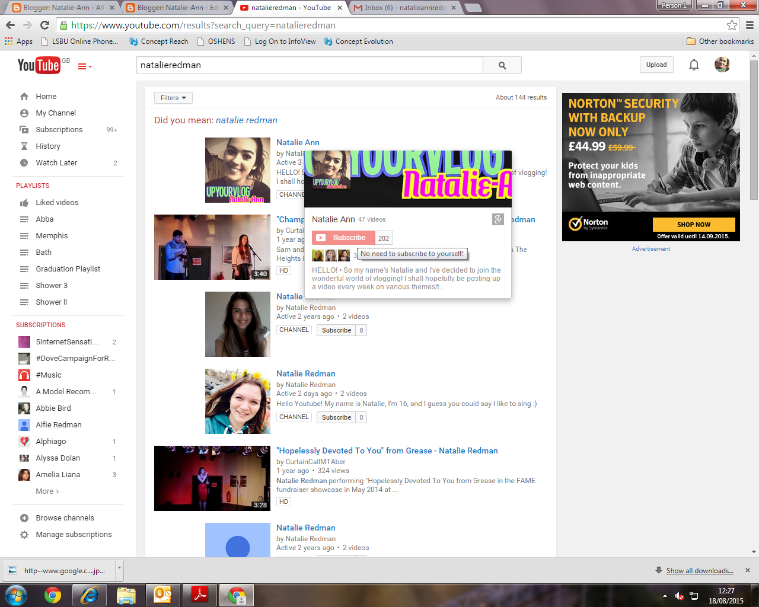Open File Explorer from the taskbar

coord(126,595)
